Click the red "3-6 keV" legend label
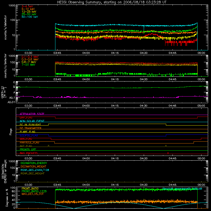211x211 pixels. (x=27, y=6)
